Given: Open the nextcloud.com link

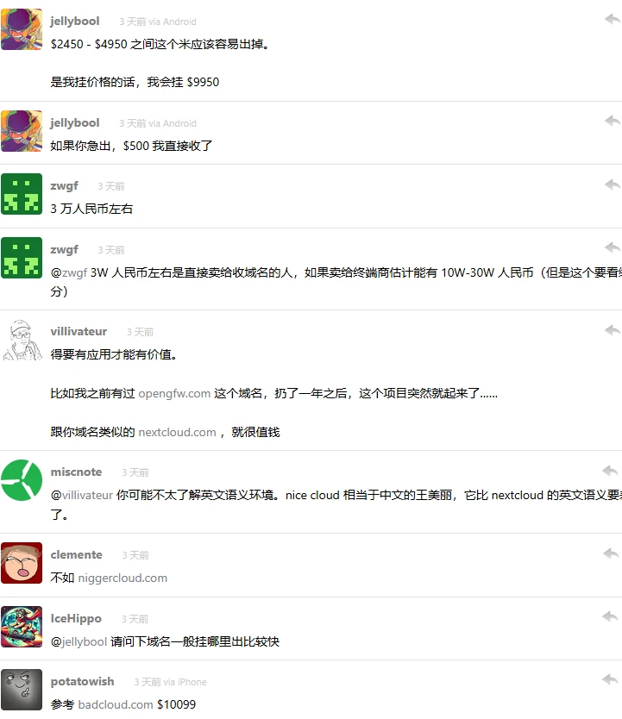Looking at the screenshot, I should [177, 432].
